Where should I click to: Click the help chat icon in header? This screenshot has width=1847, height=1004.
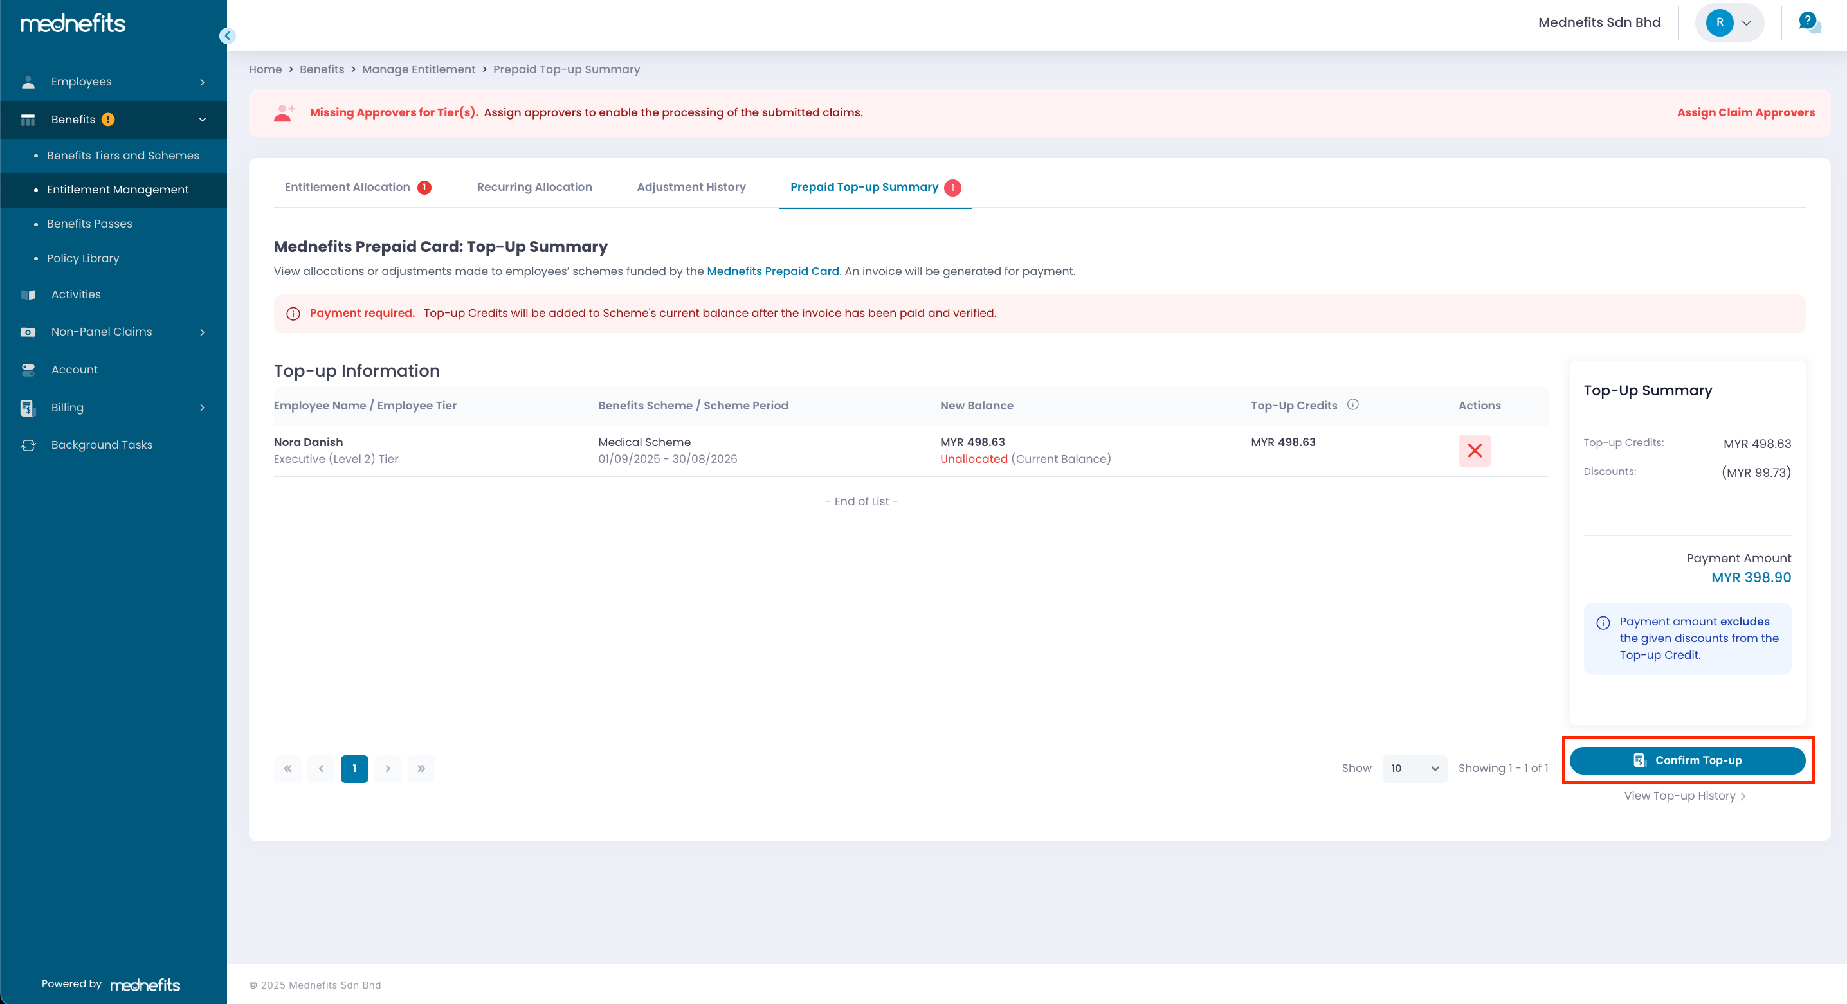click(1809, 22)
